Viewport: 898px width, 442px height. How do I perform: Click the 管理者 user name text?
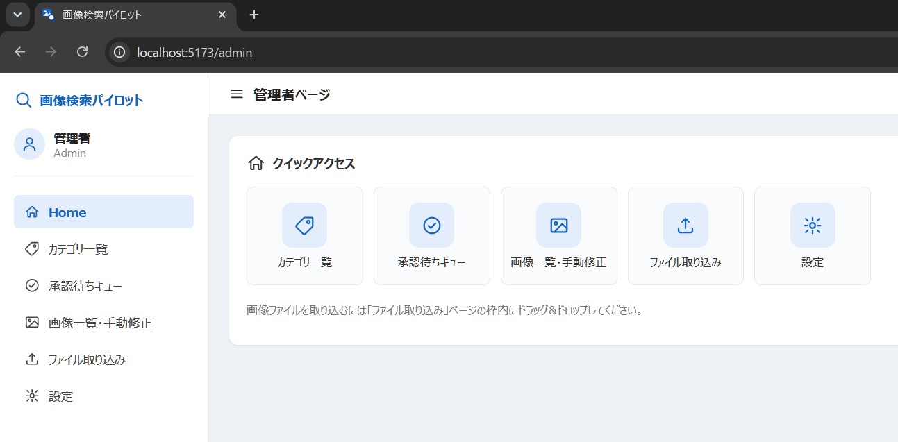click(x=72, y=138)
